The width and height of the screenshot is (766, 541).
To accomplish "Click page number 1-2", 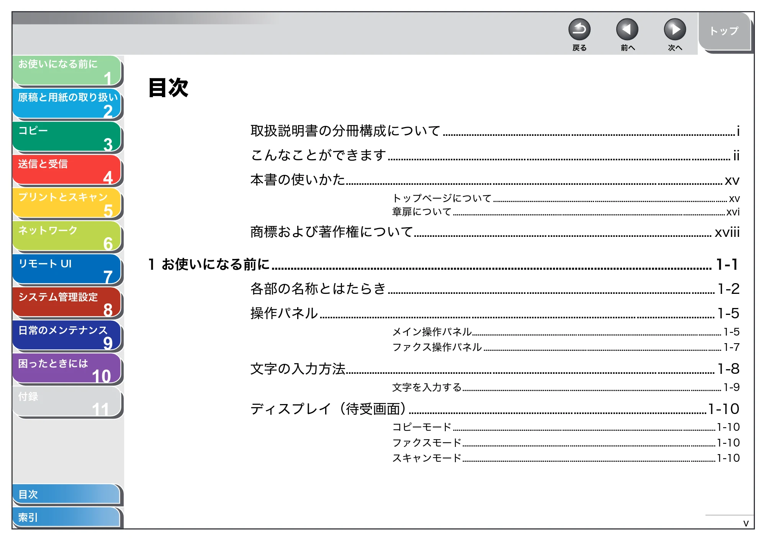I will [728, 289].
